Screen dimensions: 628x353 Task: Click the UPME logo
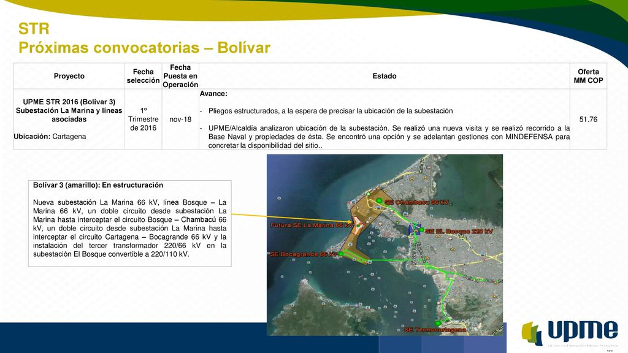click(570, 333)
